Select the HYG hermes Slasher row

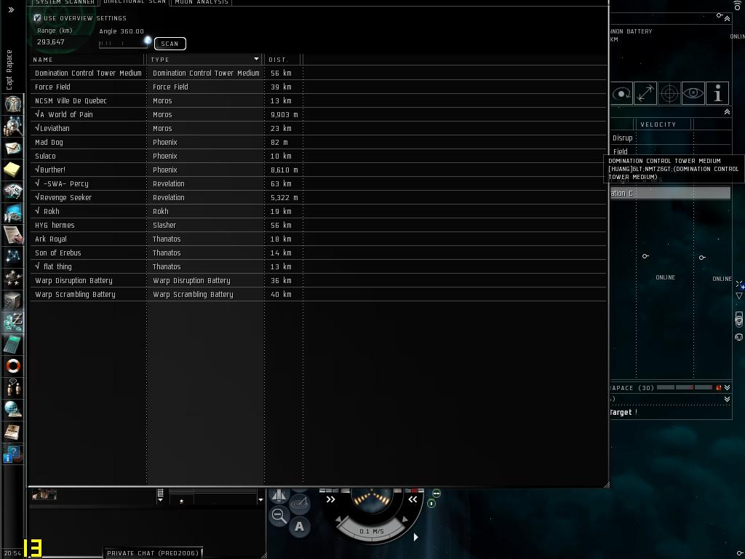tap(319, 226)
